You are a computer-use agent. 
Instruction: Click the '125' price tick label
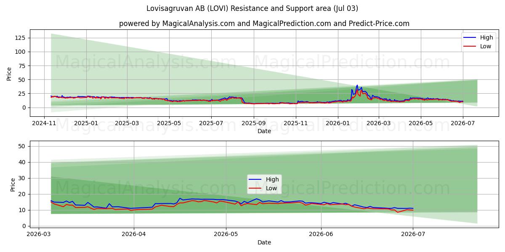click(21, 38)
